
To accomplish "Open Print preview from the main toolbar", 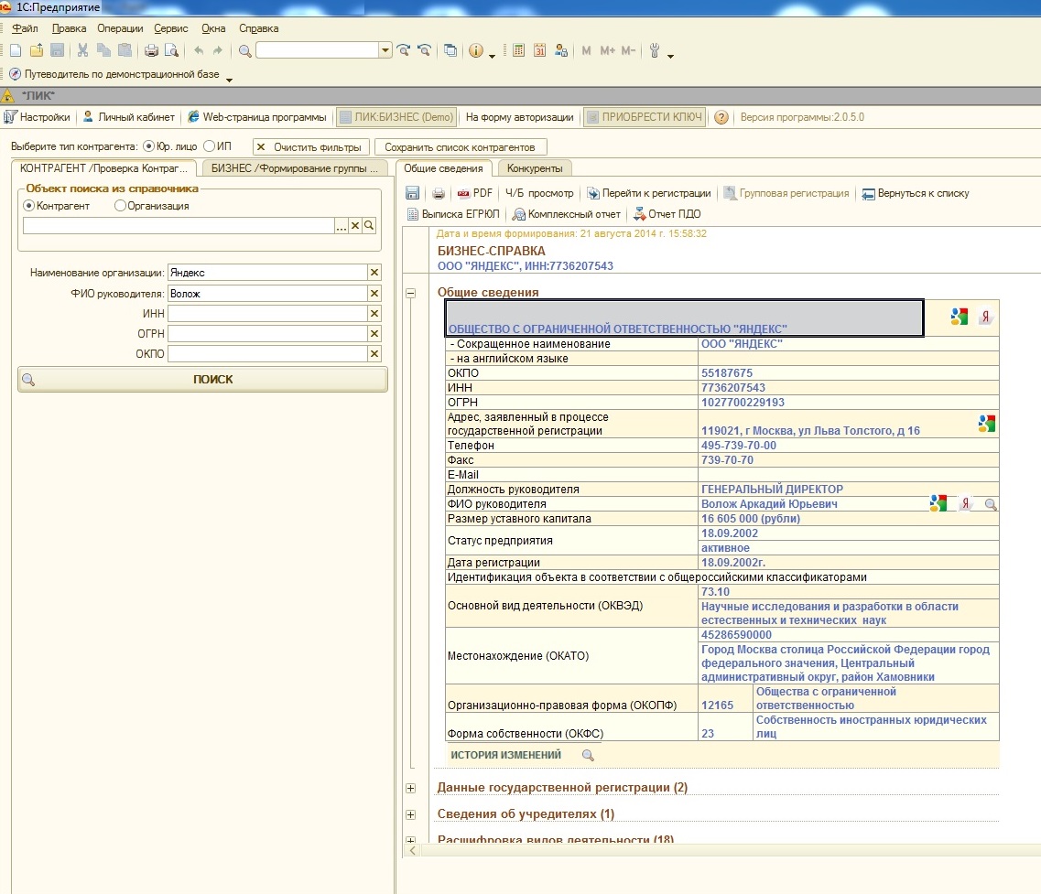I will 171,50.
